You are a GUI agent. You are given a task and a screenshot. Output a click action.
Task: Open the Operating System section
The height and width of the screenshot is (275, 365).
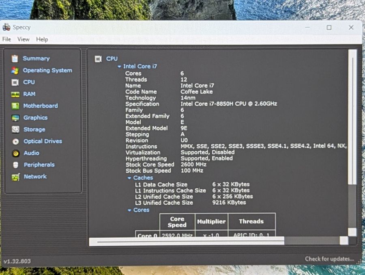click(x=47, y=70)
